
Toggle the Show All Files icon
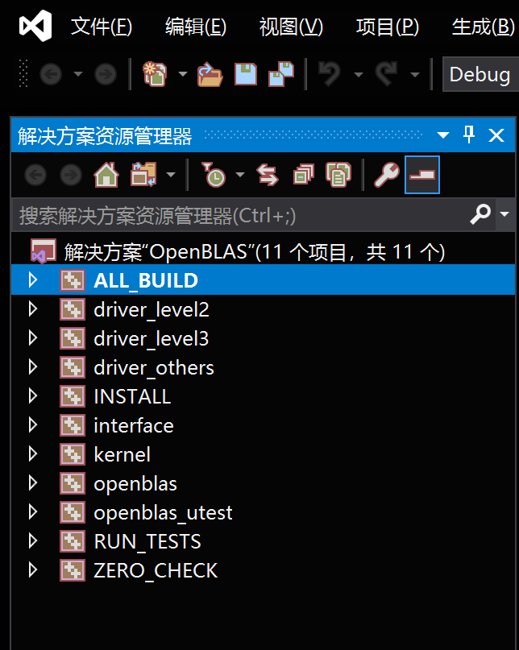338,175
